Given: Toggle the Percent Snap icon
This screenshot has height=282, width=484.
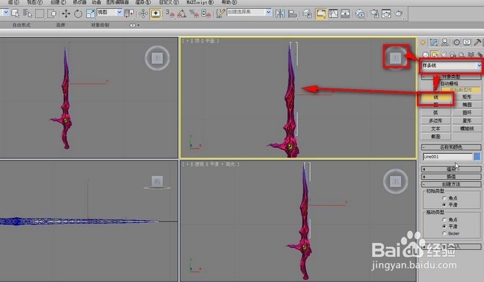Looking at the screenshot, I should tap(194, 13).
